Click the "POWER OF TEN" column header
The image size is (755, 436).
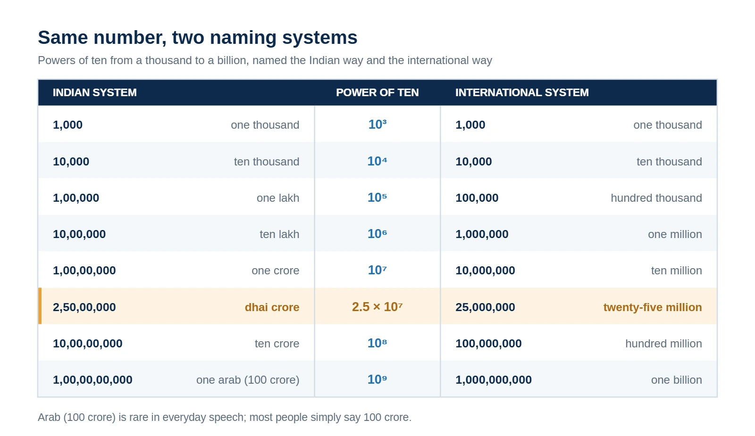coord(377,92)
